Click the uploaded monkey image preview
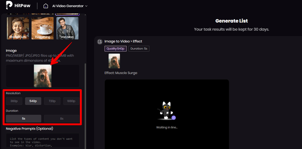 tap(42, 76)
